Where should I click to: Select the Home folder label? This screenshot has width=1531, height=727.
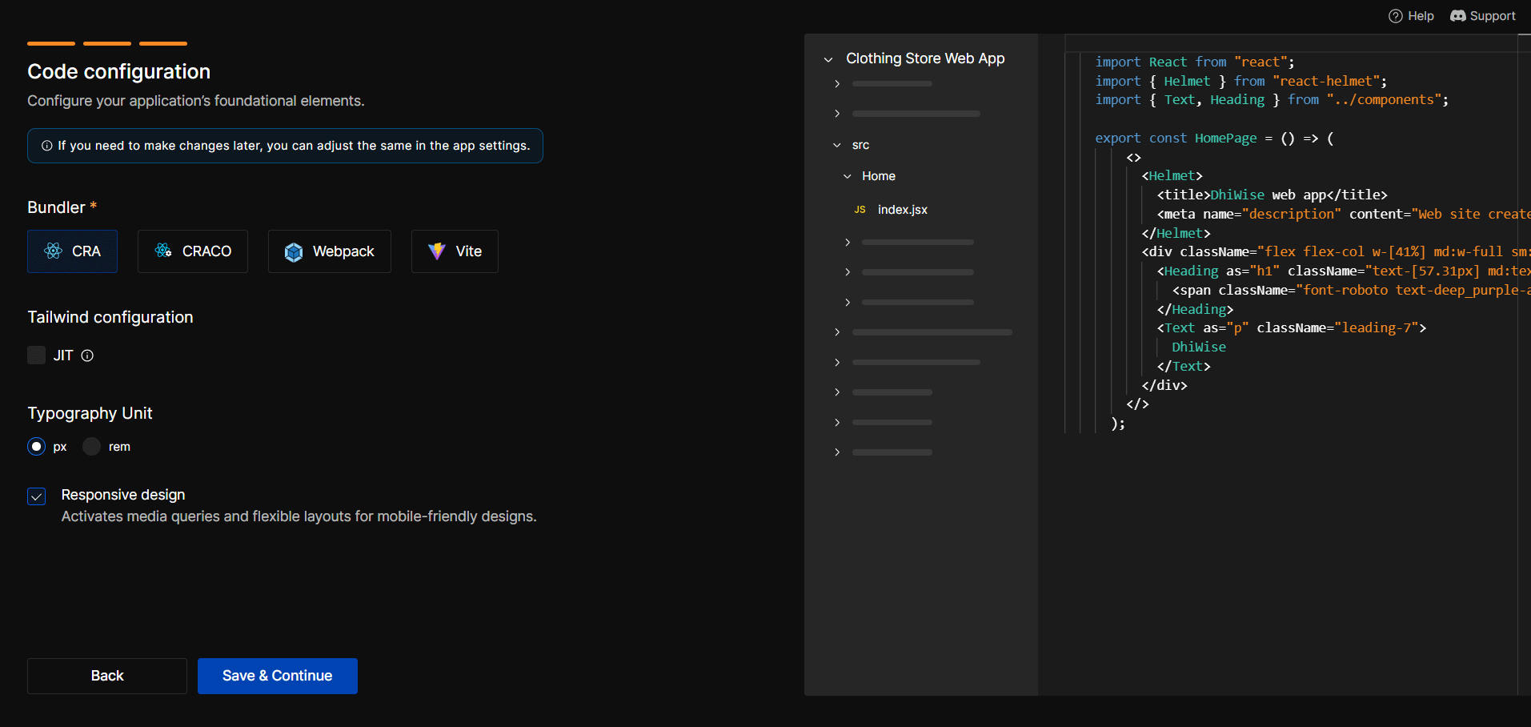tap(879, 176)
